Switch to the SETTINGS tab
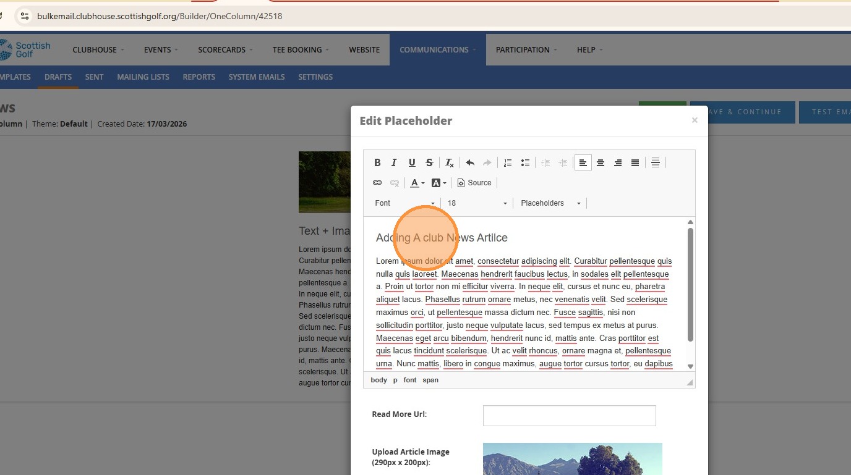Viewport: 851px width, 475px height. coord(315,77)
